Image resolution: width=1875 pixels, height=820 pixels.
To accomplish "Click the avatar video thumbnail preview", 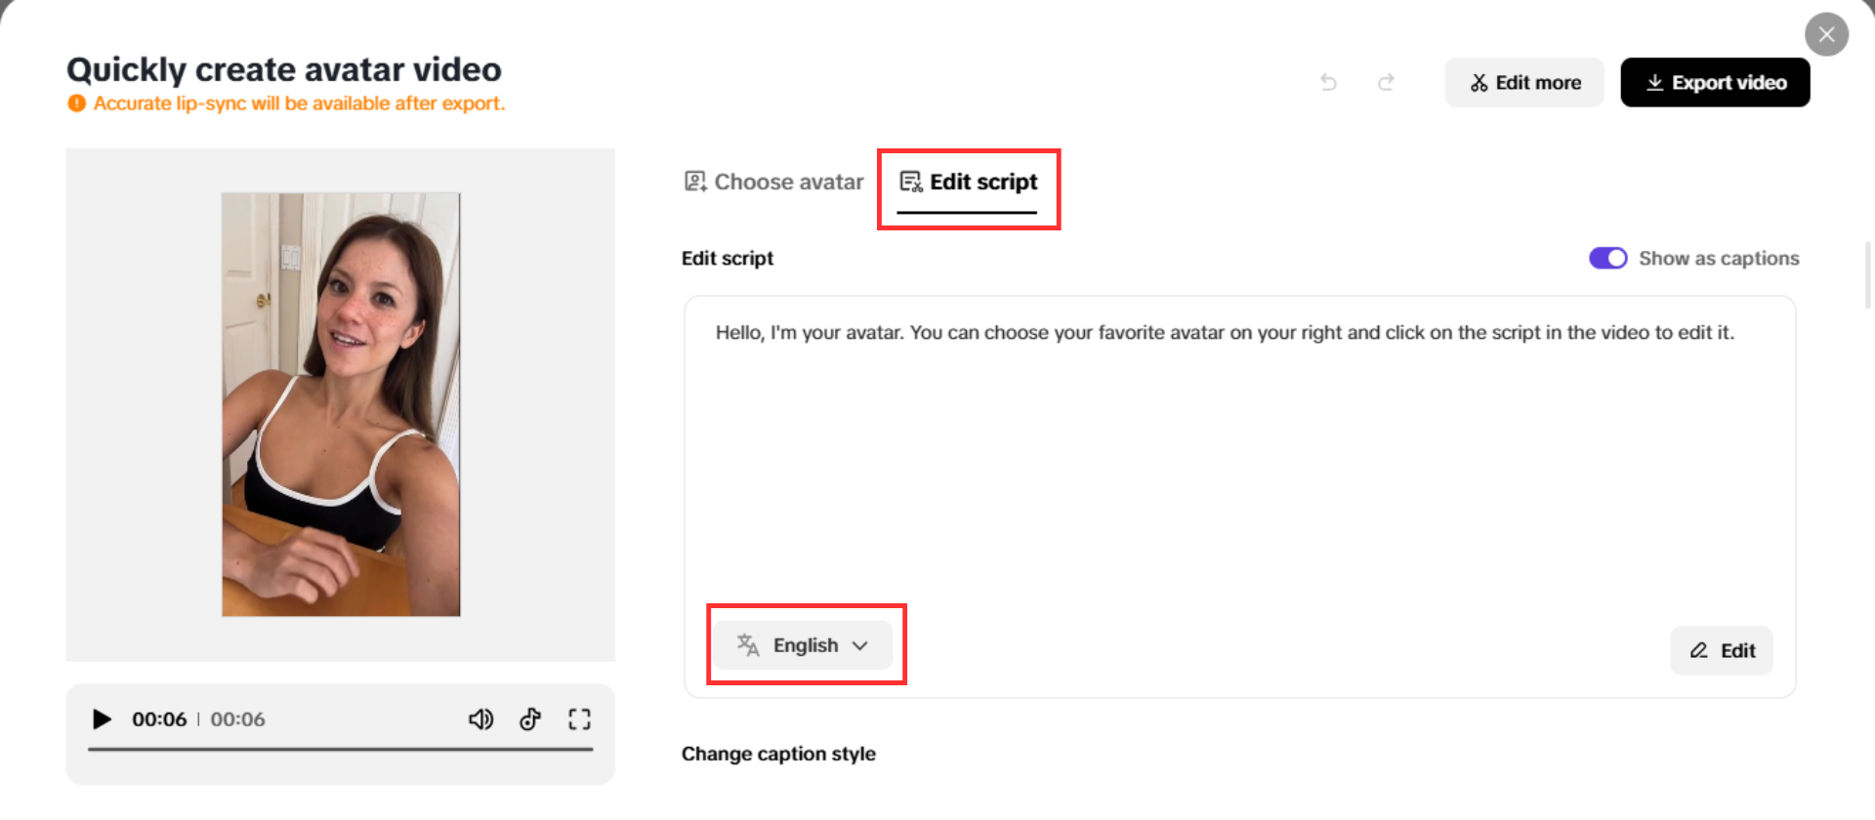I will (x=341, y=404).
